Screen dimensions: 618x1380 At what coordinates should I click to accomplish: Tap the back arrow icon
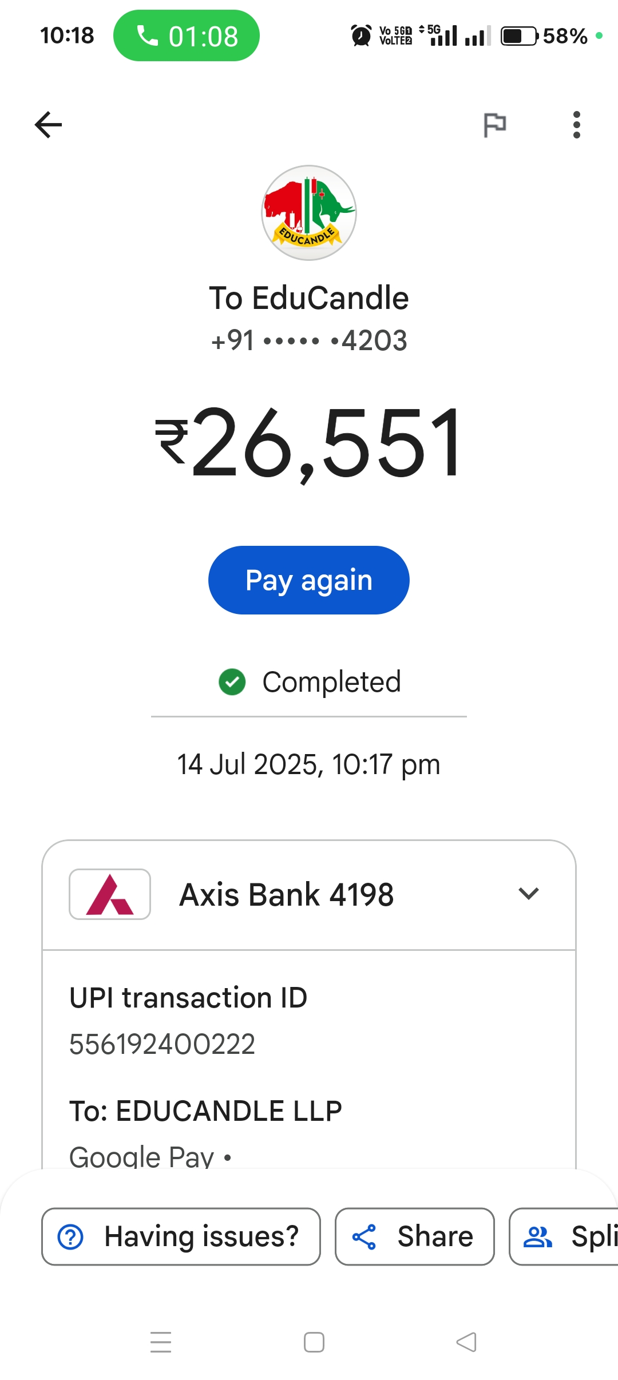tap(49, 125)
